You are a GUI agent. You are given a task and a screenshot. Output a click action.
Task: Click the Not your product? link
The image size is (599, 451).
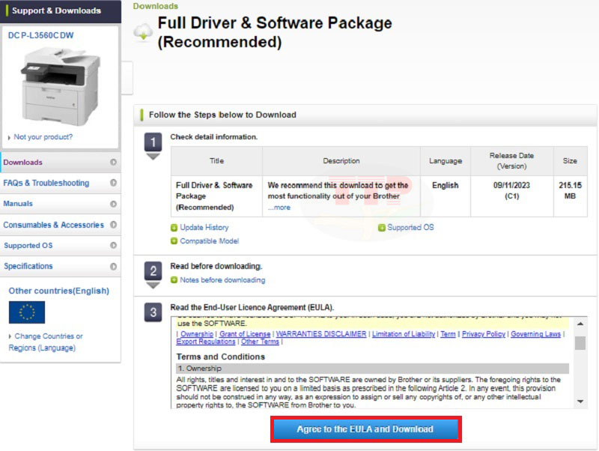43,137
